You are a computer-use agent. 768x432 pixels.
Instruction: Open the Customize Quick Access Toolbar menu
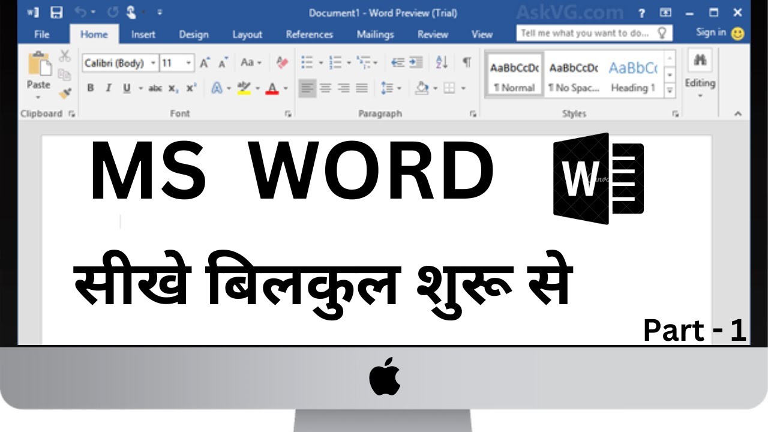pyautogui.click(x=160, y=13)
